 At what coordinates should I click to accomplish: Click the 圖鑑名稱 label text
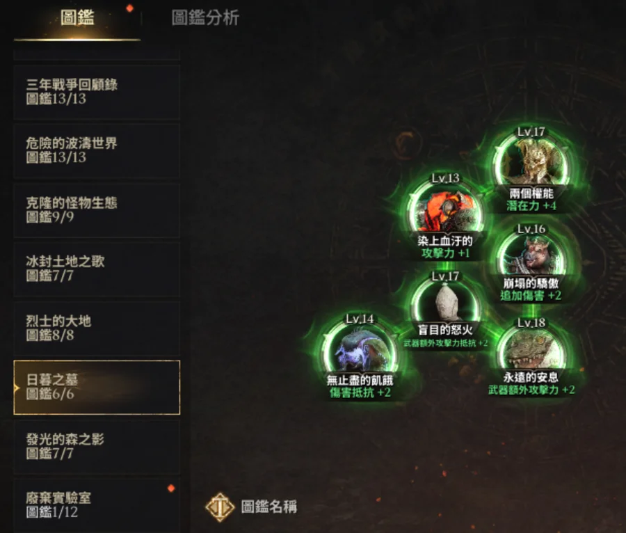click(x=268, y=507)
